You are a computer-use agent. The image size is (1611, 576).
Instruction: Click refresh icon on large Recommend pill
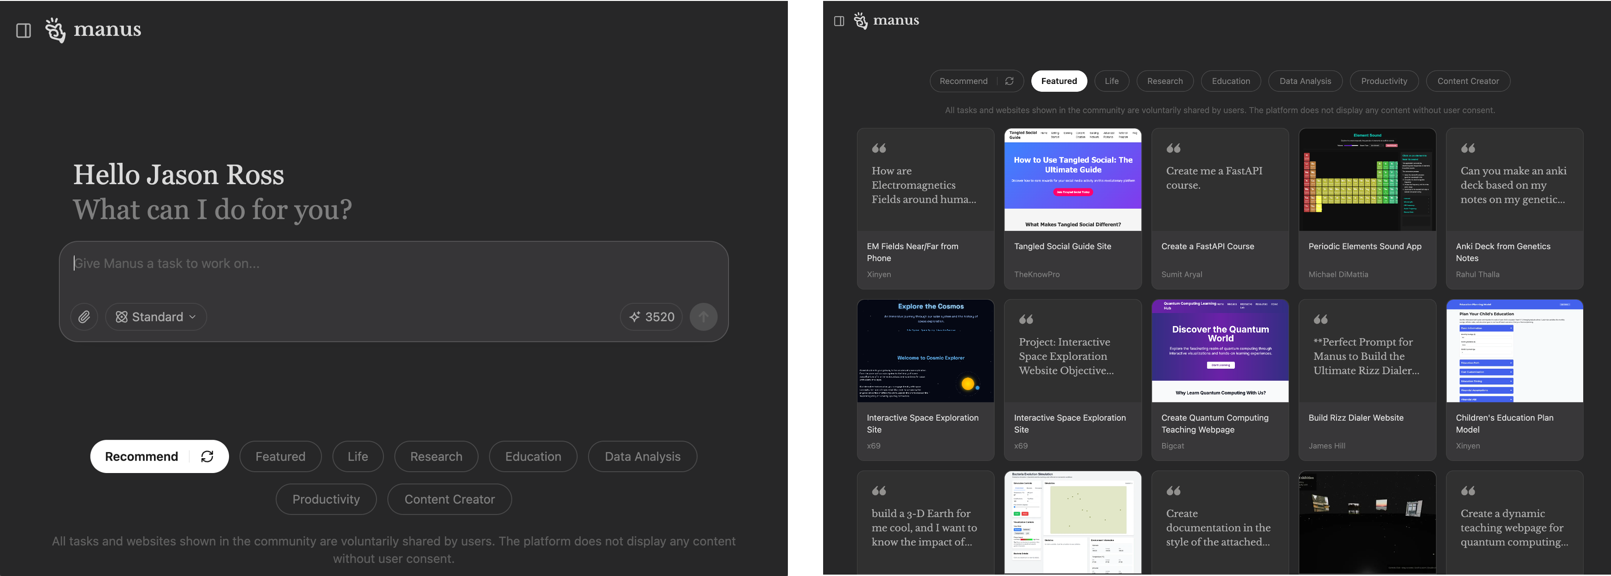click(x=208, y=456)
